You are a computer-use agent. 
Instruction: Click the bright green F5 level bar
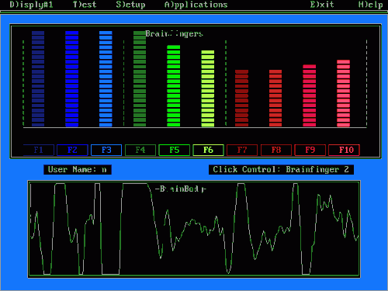tap(174, 86)
